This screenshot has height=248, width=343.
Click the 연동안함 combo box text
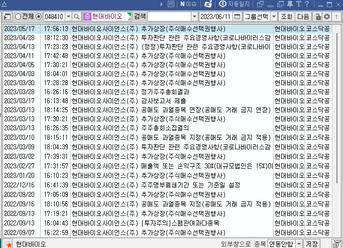[281, 243]
